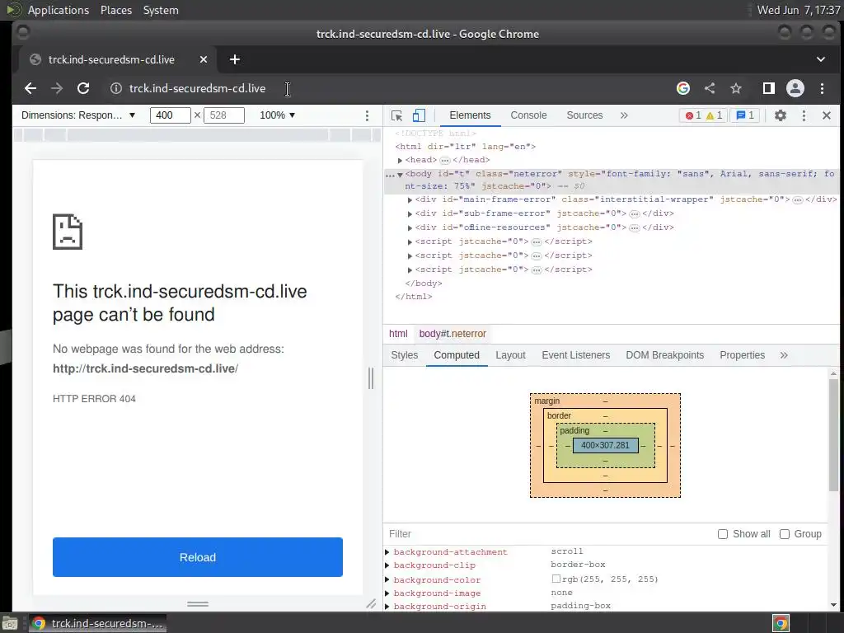Image resolution: width=844 pixels, height=633 pixels.
Task: Open the Places menu
Action: (116, 10)
